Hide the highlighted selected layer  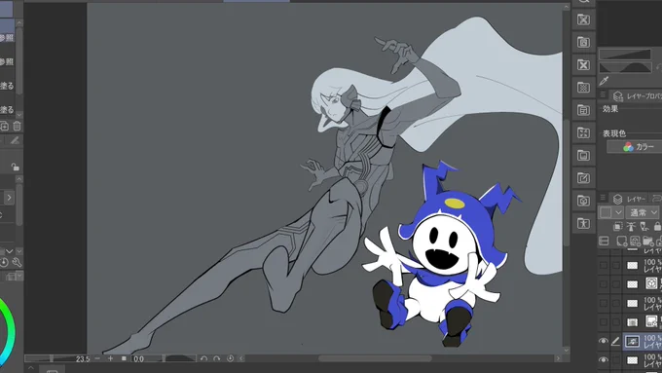(604, 341)
